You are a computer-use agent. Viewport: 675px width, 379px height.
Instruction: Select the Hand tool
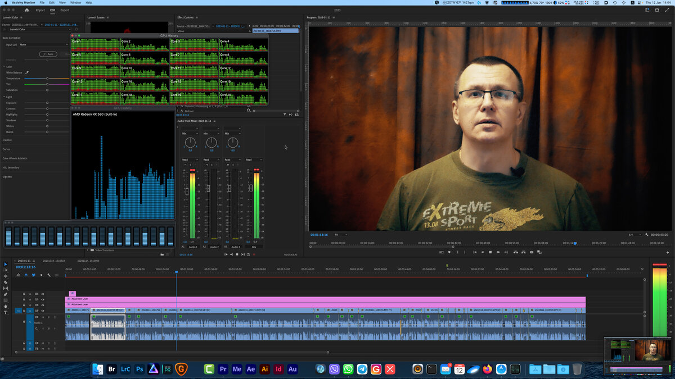pyautogui.click(x=6, y=307)
